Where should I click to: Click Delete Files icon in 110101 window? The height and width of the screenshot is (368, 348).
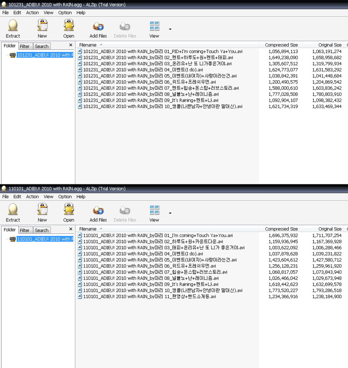coord(125,211)
